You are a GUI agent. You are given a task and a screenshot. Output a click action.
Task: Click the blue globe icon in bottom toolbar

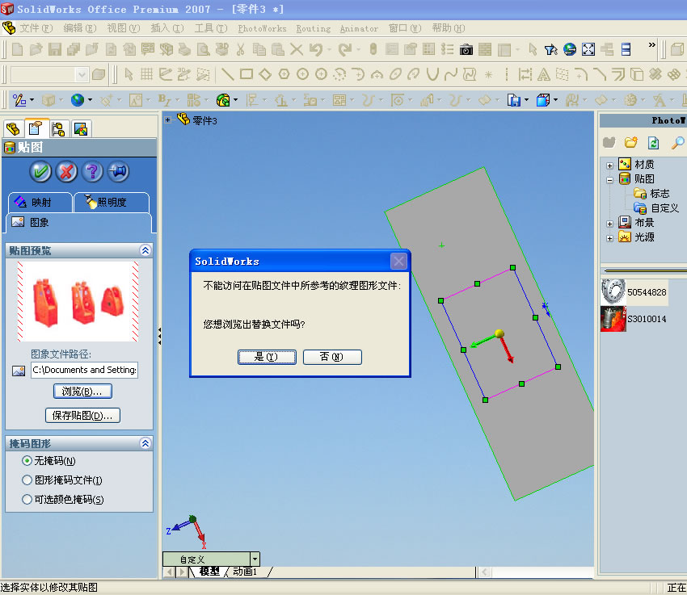pyautogui.click(x=78, y=101)
